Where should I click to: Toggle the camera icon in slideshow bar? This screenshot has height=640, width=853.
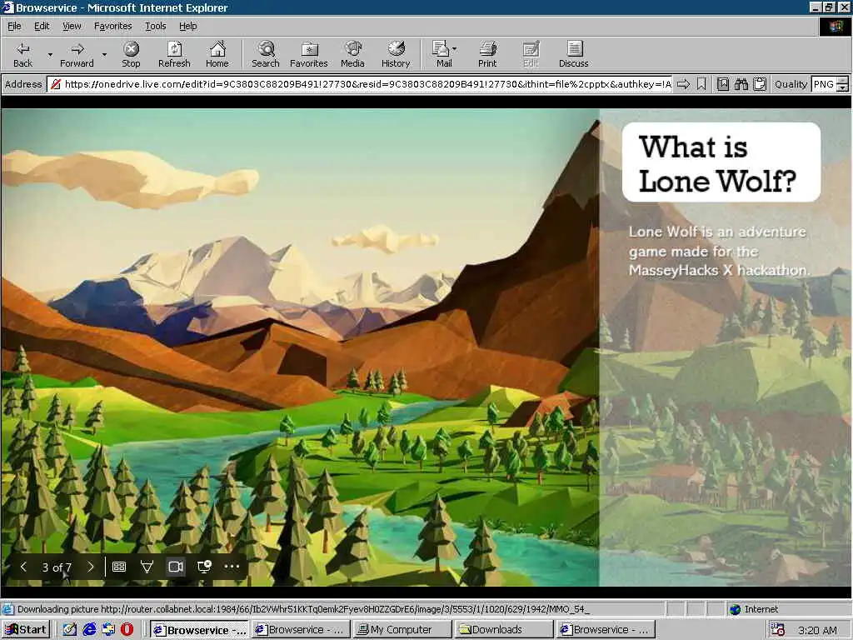coord(176,567)
